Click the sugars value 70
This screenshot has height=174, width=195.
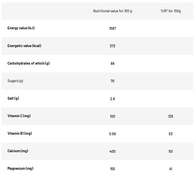point(112,81)
